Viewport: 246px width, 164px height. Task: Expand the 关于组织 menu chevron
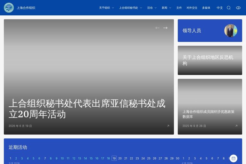pos(113,8)
